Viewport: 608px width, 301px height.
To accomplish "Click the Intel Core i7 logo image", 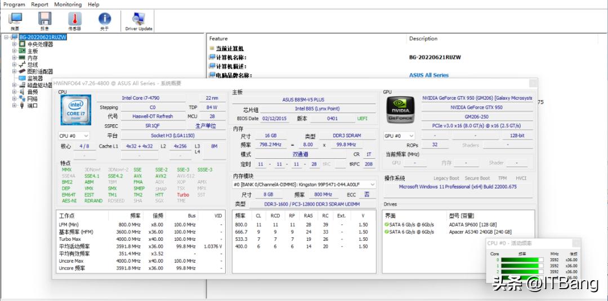I will pos(75,110).
